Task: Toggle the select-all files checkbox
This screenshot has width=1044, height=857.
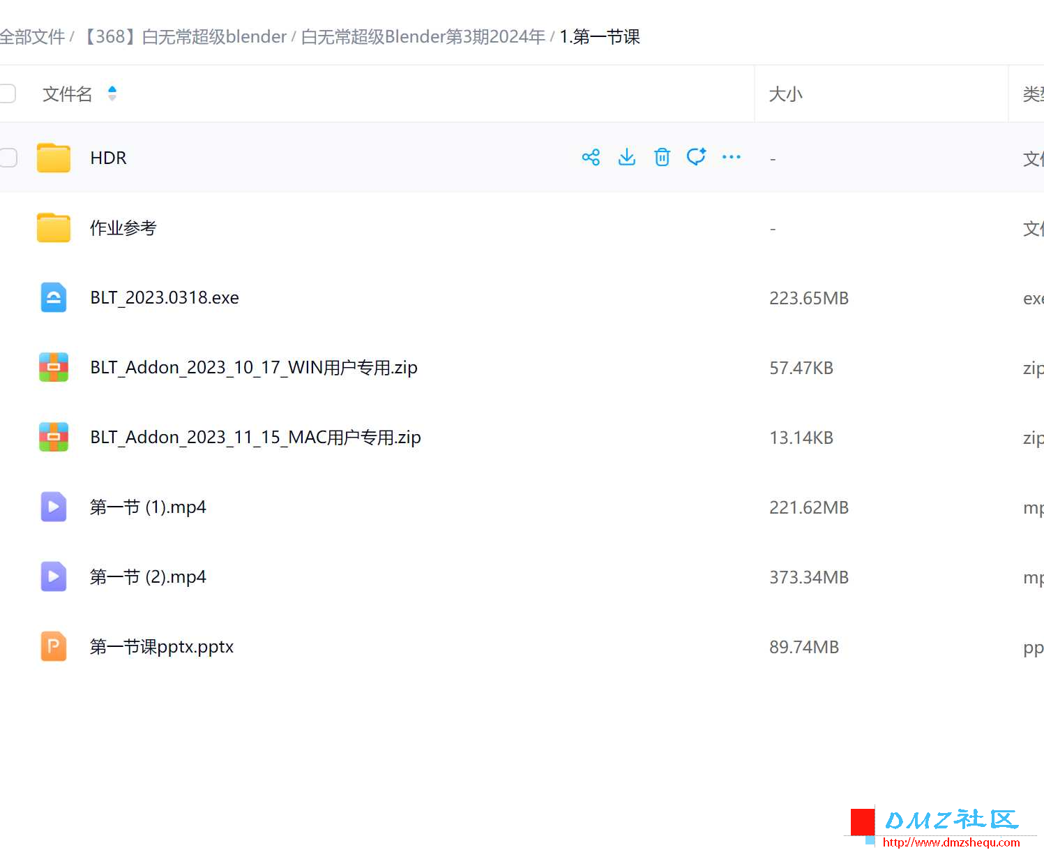Action: pyautogui.click(x=7, y=94)
